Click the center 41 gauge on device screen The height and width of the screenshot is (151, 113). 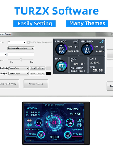[x=54, y=123]
